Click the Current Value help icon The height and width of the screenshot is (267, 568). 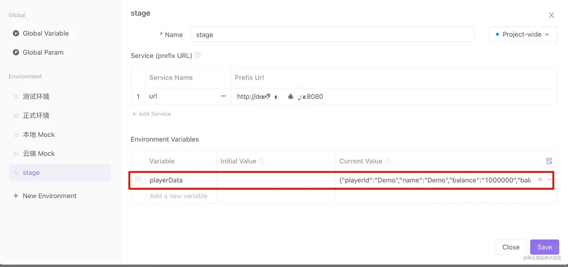pos(388,161)
